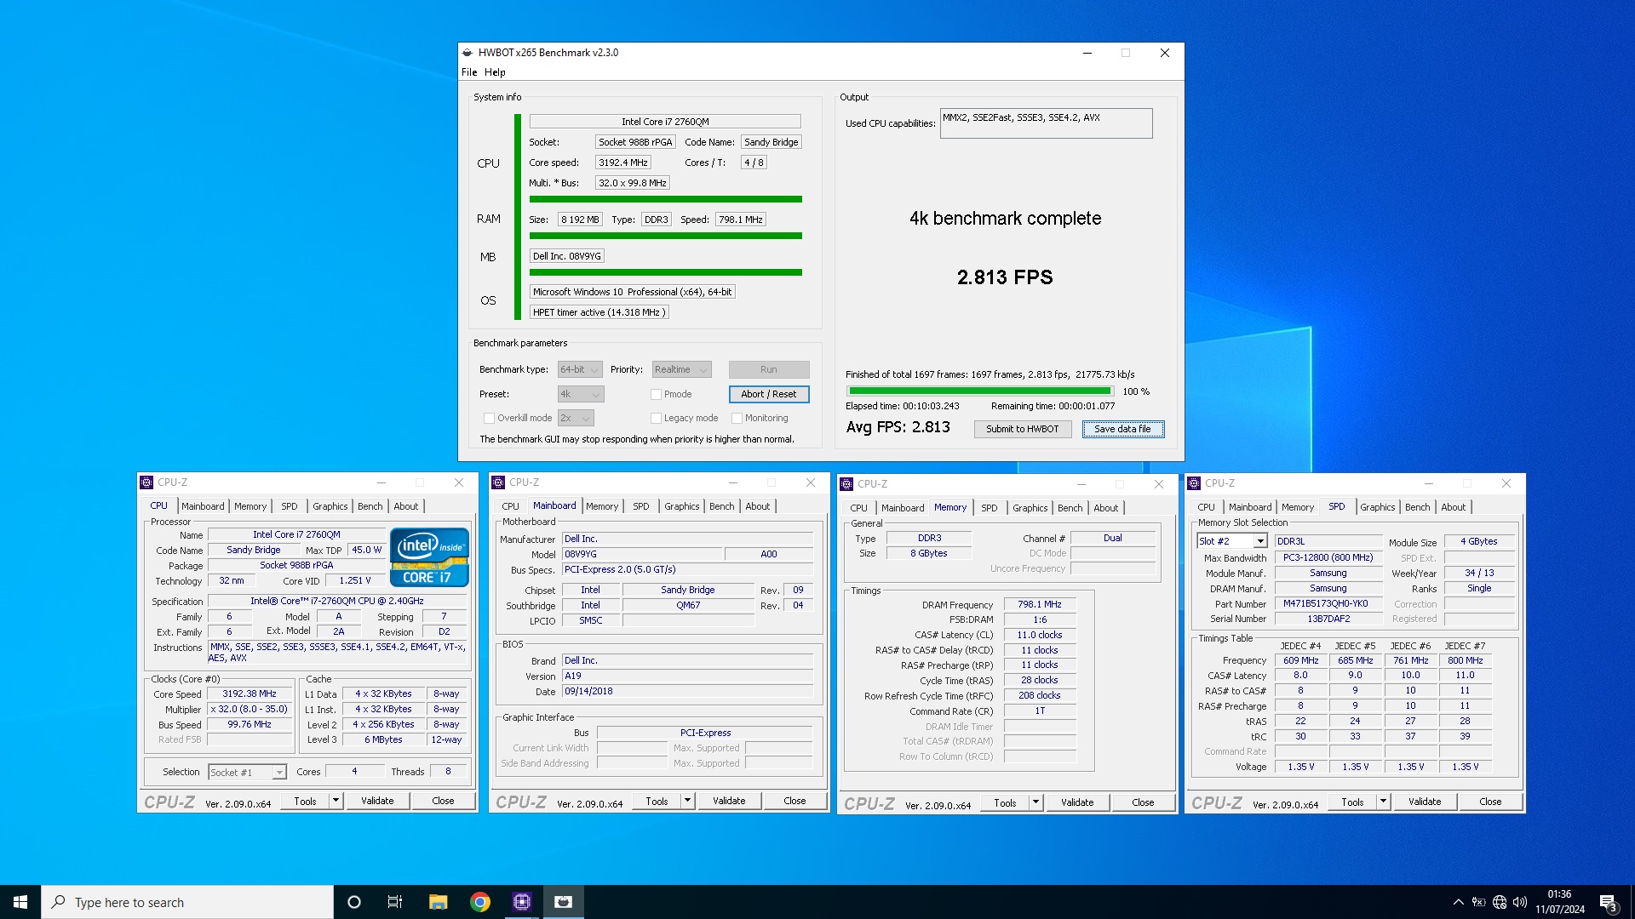Click the benchmark 100% progress bar
1635x919 pixels.
point(979,391)
